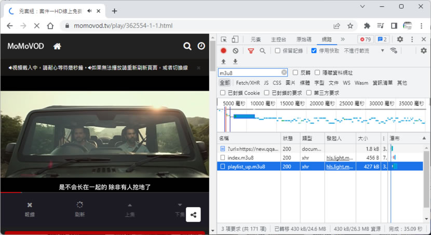431x235 pixels.
Task: Click 刷新 refresh player button
Action: (80, 210)
